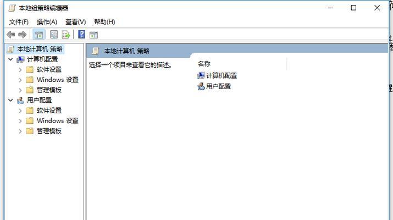This screenshot has height=220, width=393.
Task: Toggle the show/hide action pane icon
Action: coord(93,35)
